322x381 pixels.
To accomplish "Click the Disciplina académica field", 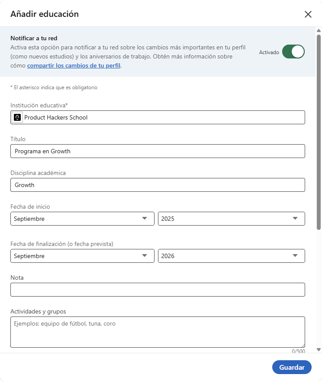I will click(158, 185).
